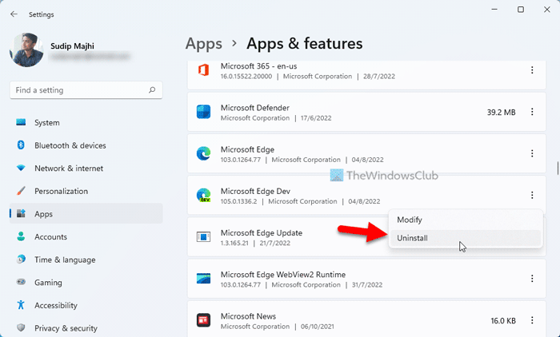Open more options for Microsoft 365

click(x=532, y=70)
